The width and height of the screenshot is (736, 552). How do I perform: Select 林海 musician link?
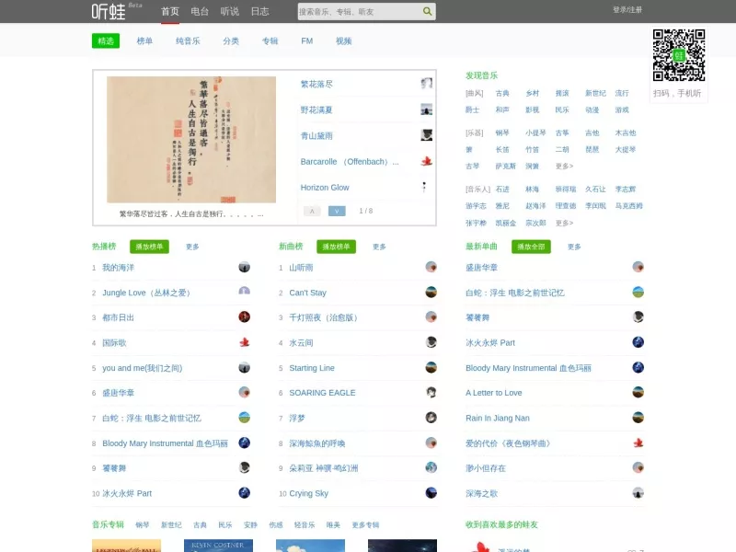coord(532,190)
